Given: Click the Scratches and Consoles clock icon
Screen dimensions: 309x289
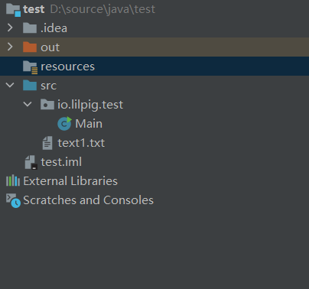Looking at the screenshot, I should (x=13, y=200).
